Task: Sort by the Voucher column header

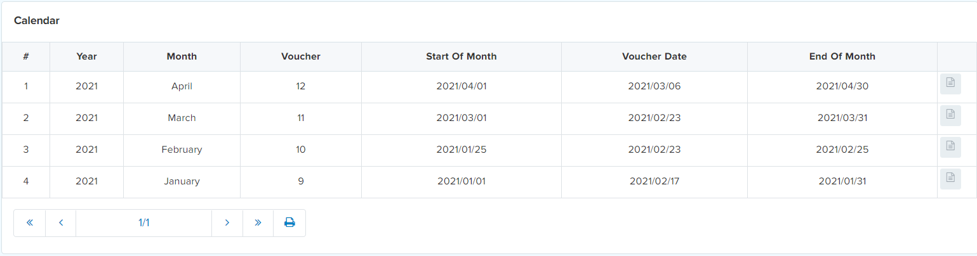Action: pos(301,56)
